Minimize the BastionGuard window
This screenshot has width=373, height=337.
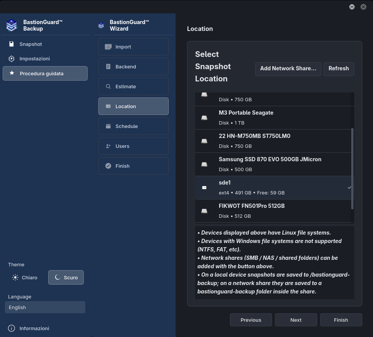click(x=352, y=7)
